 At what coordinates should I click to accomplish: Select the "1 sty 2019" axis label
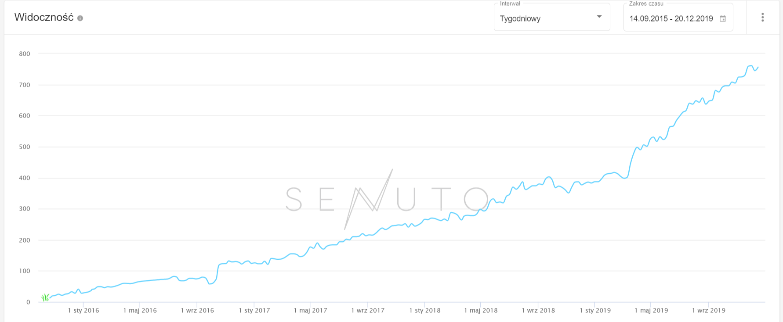click(595, 310)
